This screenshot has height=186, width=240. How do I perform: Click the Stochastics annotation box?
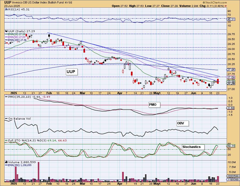193,147
